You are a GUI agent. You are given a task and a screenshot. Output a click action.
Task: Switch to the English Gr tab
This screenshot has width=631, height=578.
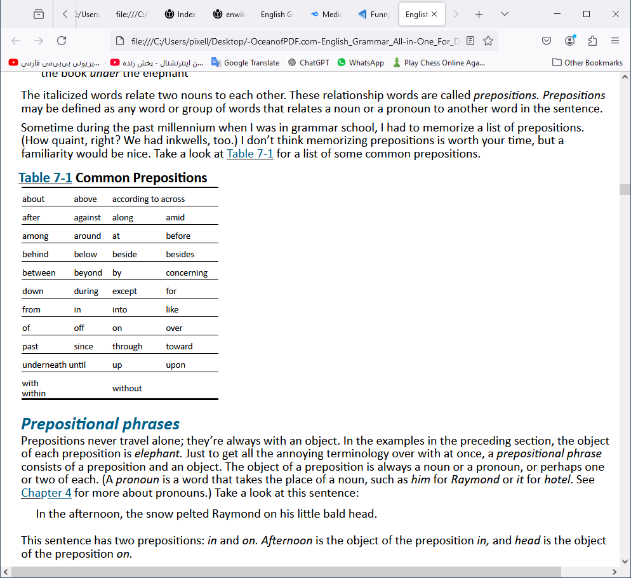pos(277,15)
